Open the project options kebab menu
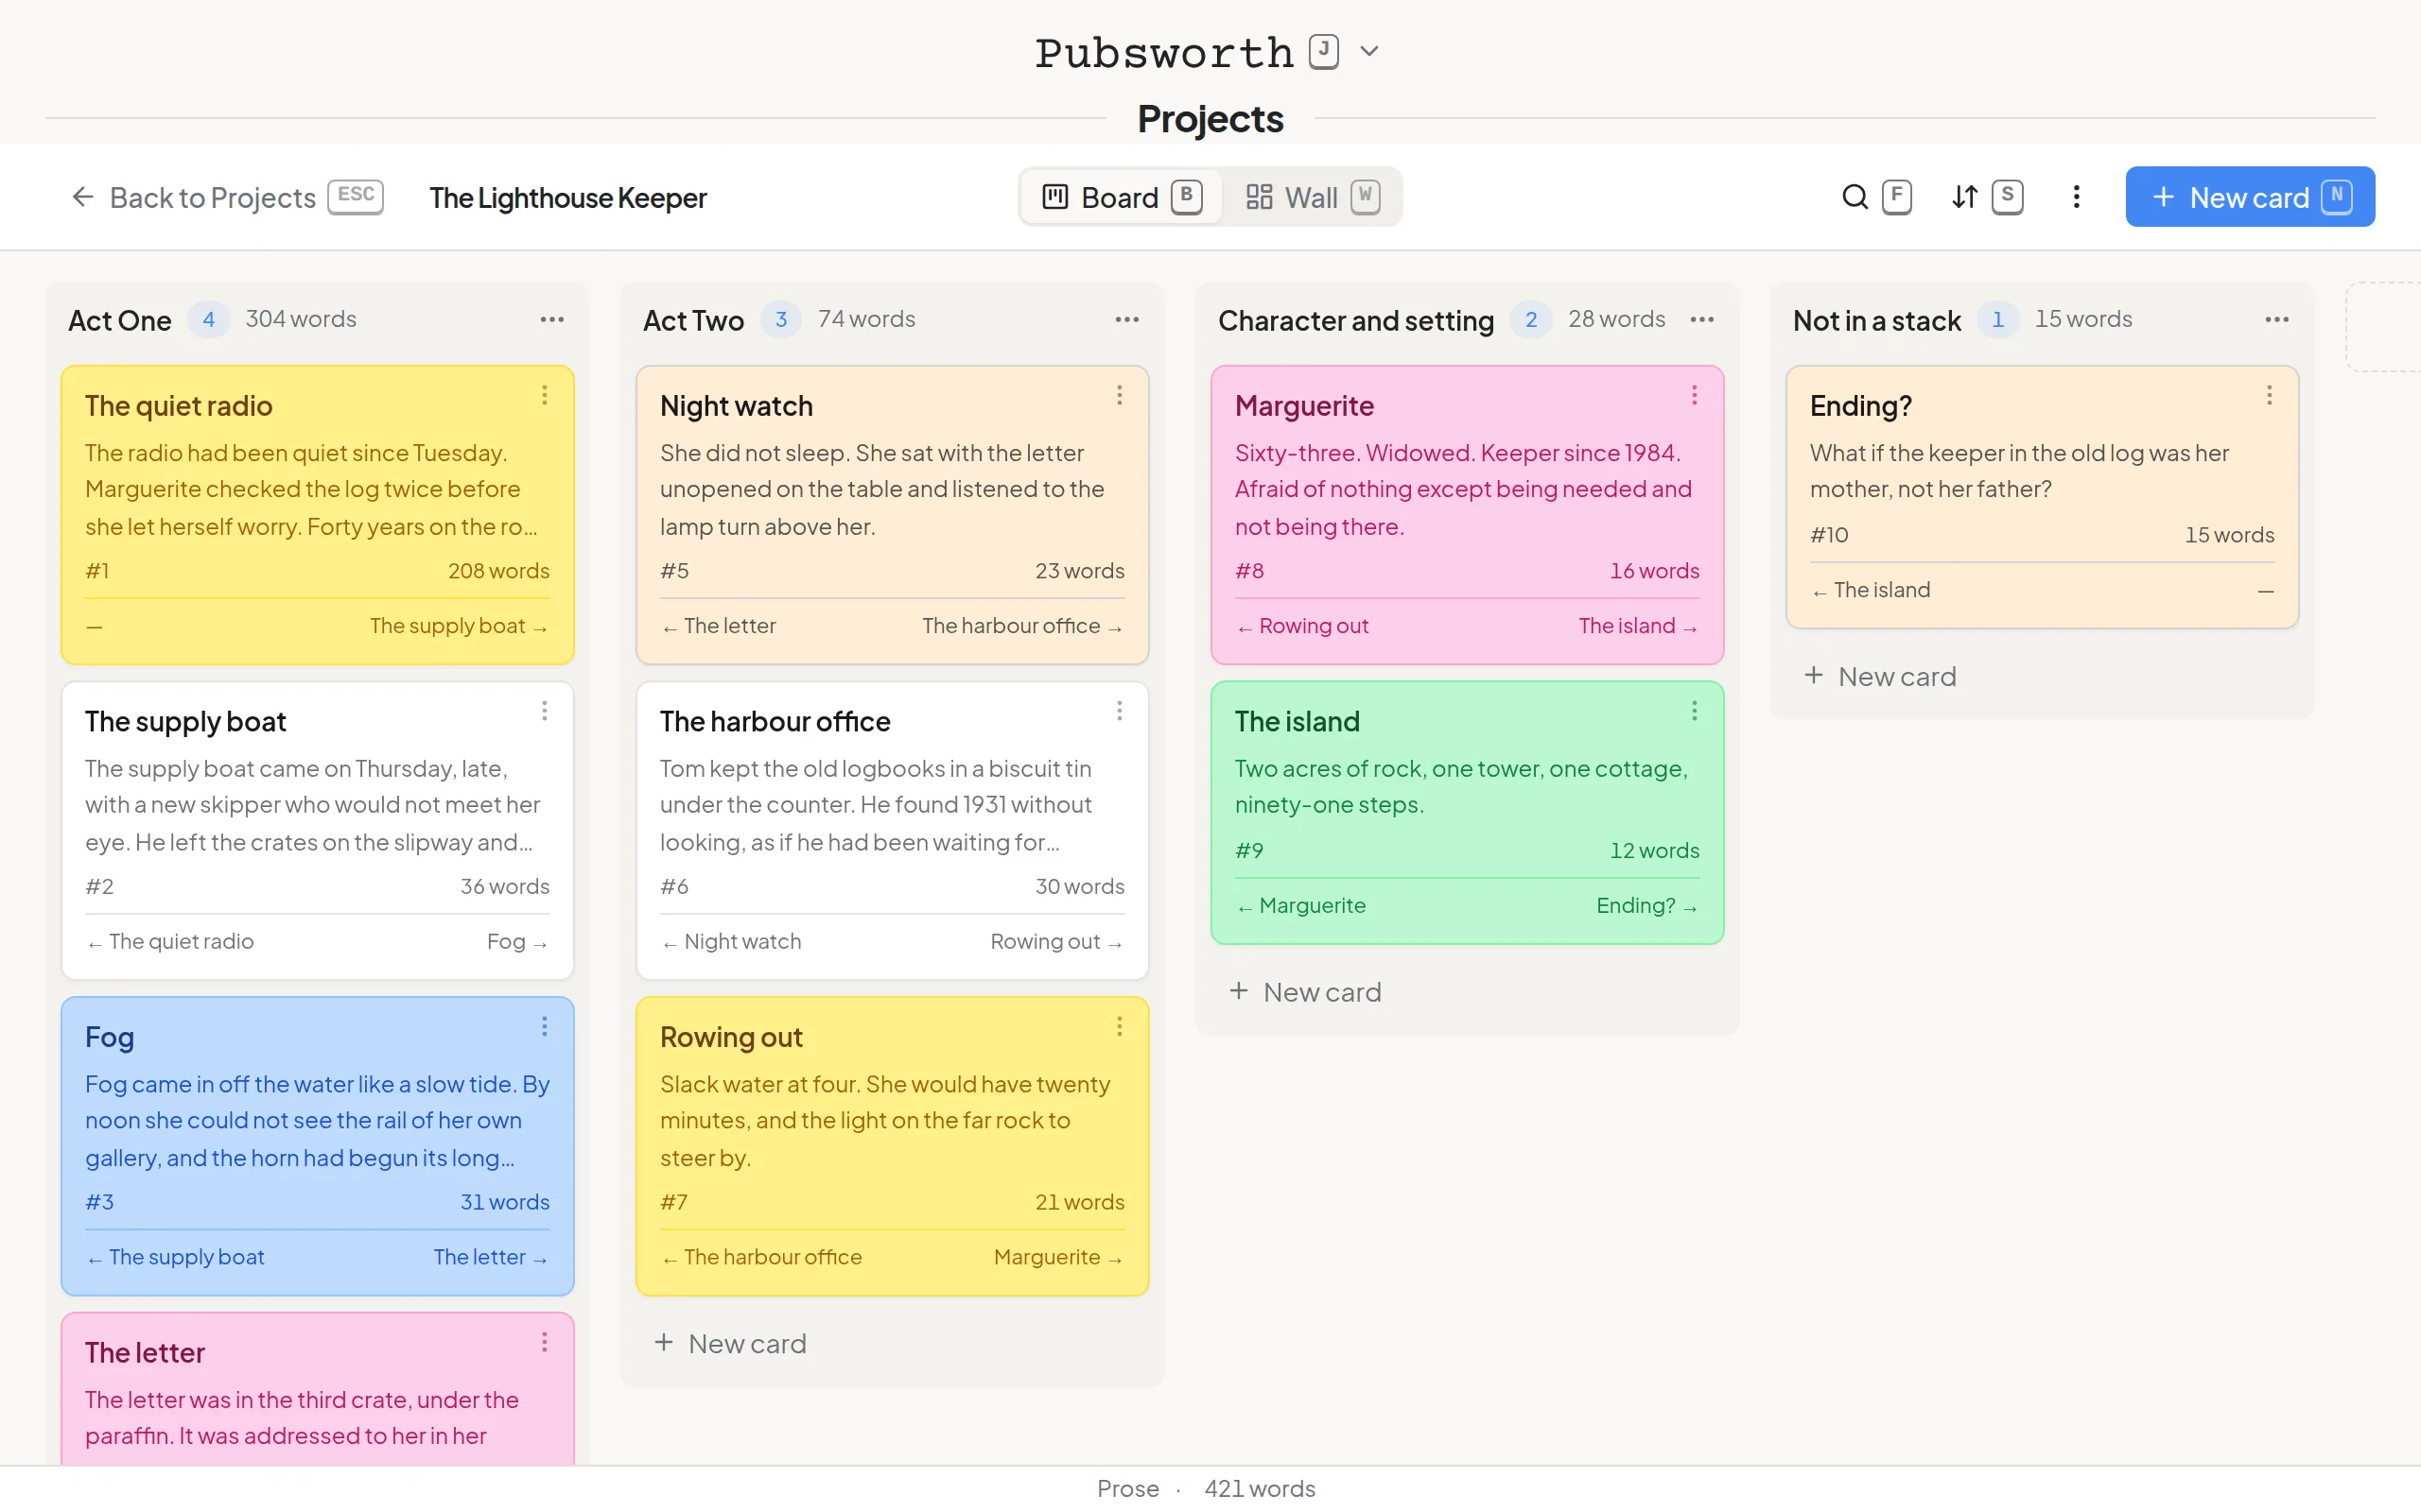 click(x=2077, y=197)
